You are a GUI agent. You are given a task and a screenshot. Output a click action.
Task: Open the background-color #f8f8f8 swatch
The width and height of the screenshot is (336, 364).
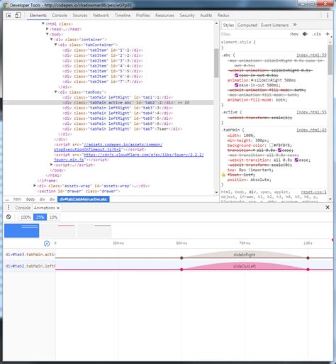click(x=271, y=145)
